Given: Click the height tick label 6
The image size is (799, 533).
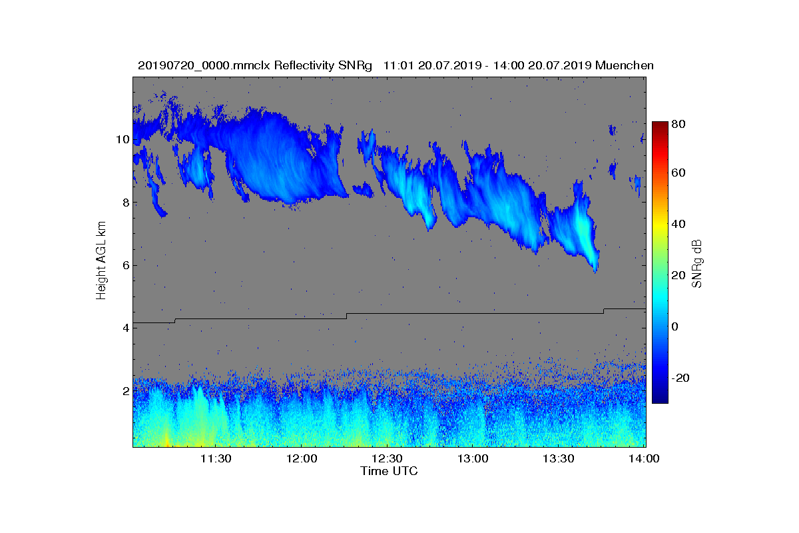Looking at the screenshot, I should tap(125, 265).
